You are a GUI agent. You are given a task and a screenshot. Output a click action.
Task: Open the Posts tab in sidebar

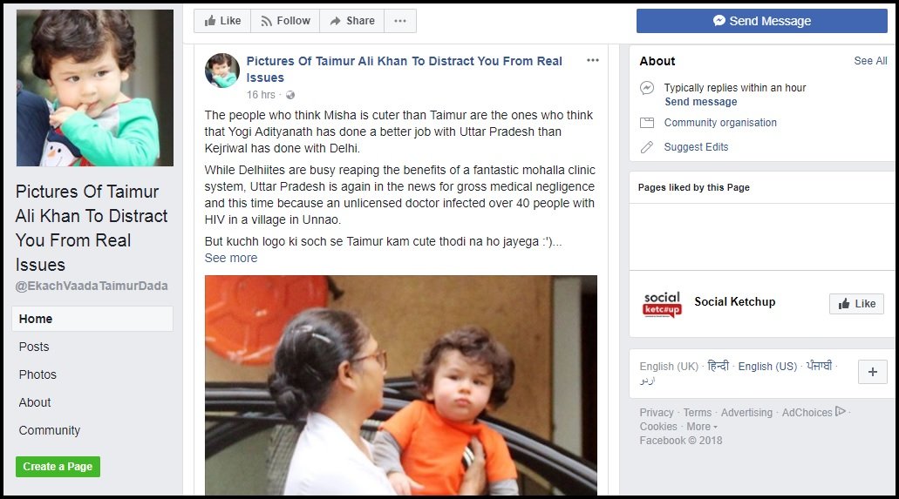click(x=34, y=347)
